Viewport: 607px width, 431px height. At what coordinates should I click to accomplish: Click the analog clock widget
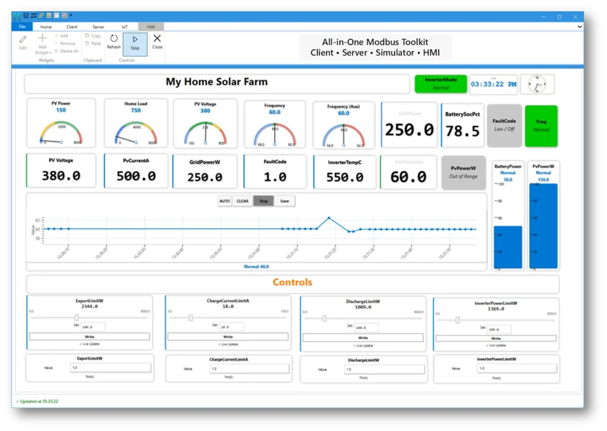(x=537, y=84)
